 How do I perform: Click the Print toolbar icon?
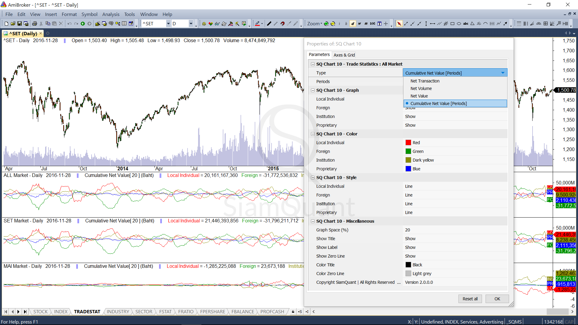[x=35, y=23]
